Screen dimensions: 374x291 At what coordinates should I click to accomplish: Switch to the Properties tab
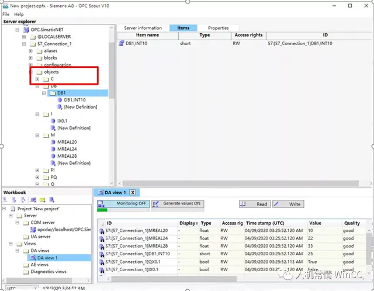218,27
